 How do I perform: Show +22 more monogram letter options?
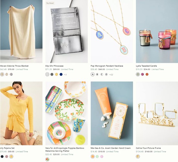coord(111,74)
